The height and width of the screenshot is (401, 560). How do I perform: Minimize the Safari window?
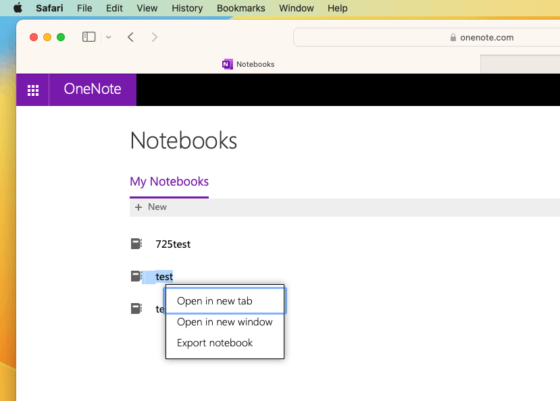(47, 37)
